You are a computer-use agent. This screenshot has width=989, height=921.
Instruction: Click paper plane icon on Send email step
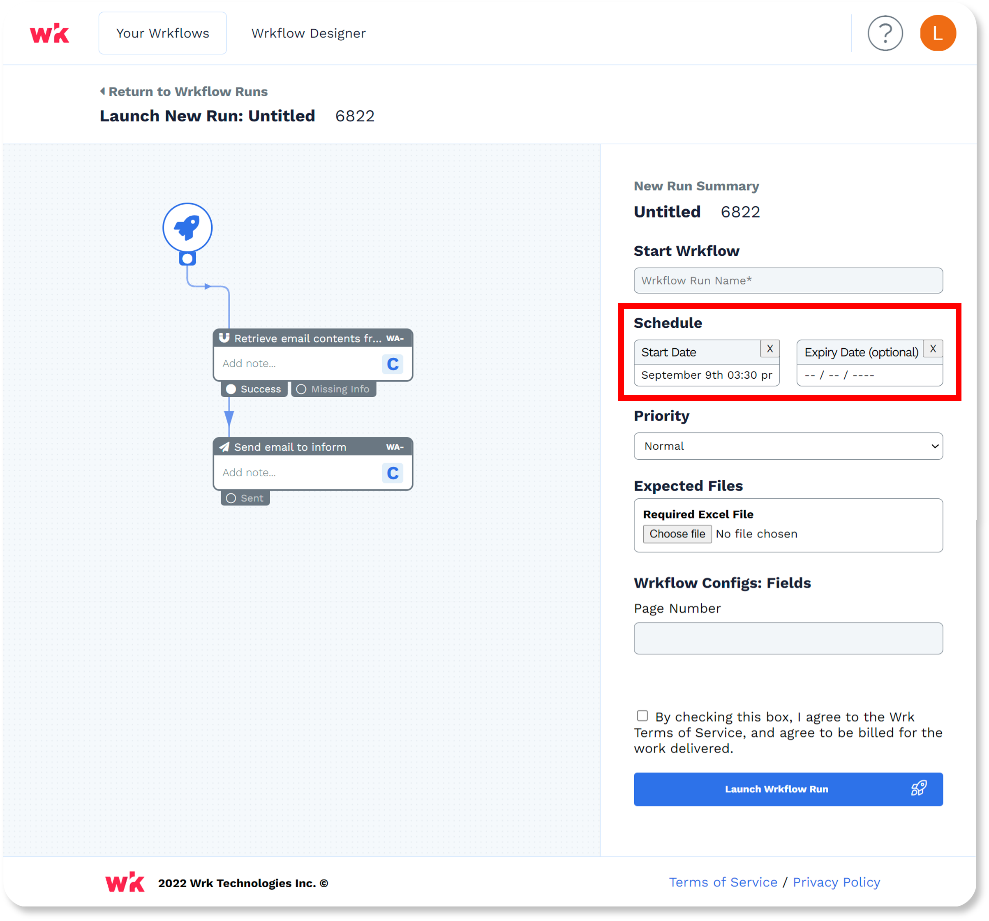tap(224, 447)
